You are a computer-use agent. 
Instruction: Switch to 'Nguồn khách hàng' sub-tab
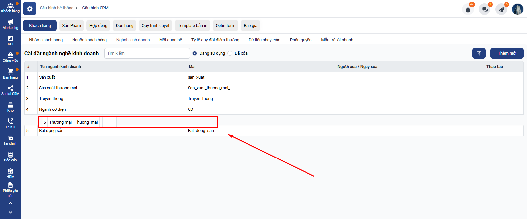(x=89, y=40)
